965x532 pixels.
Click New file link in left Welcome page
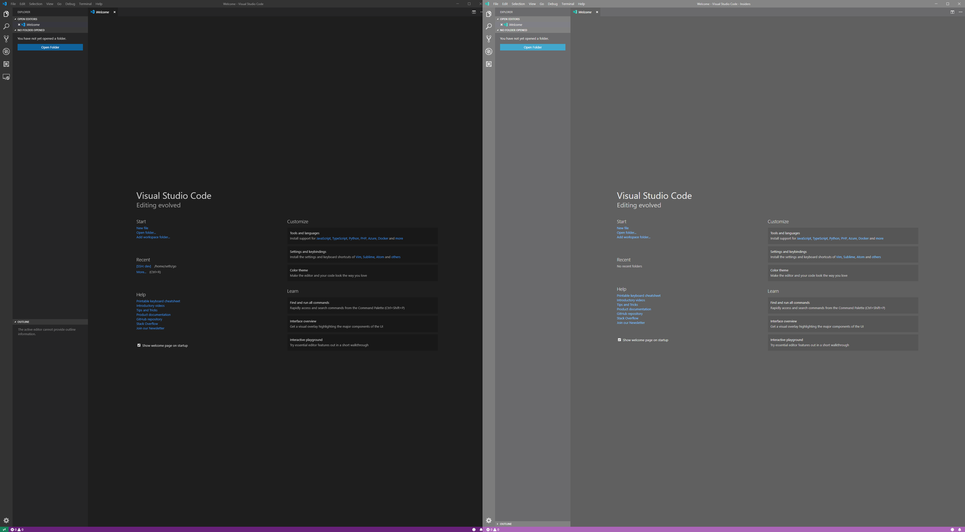[142, 228]
